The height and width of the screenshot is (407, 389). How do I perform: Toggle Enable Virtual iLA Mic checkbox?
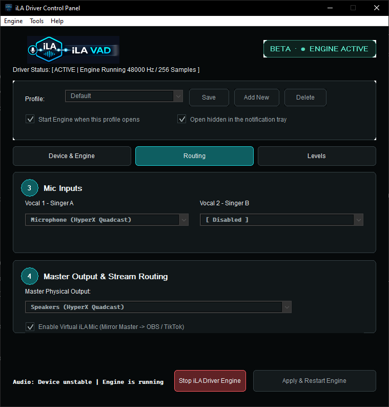pos(30,326)
